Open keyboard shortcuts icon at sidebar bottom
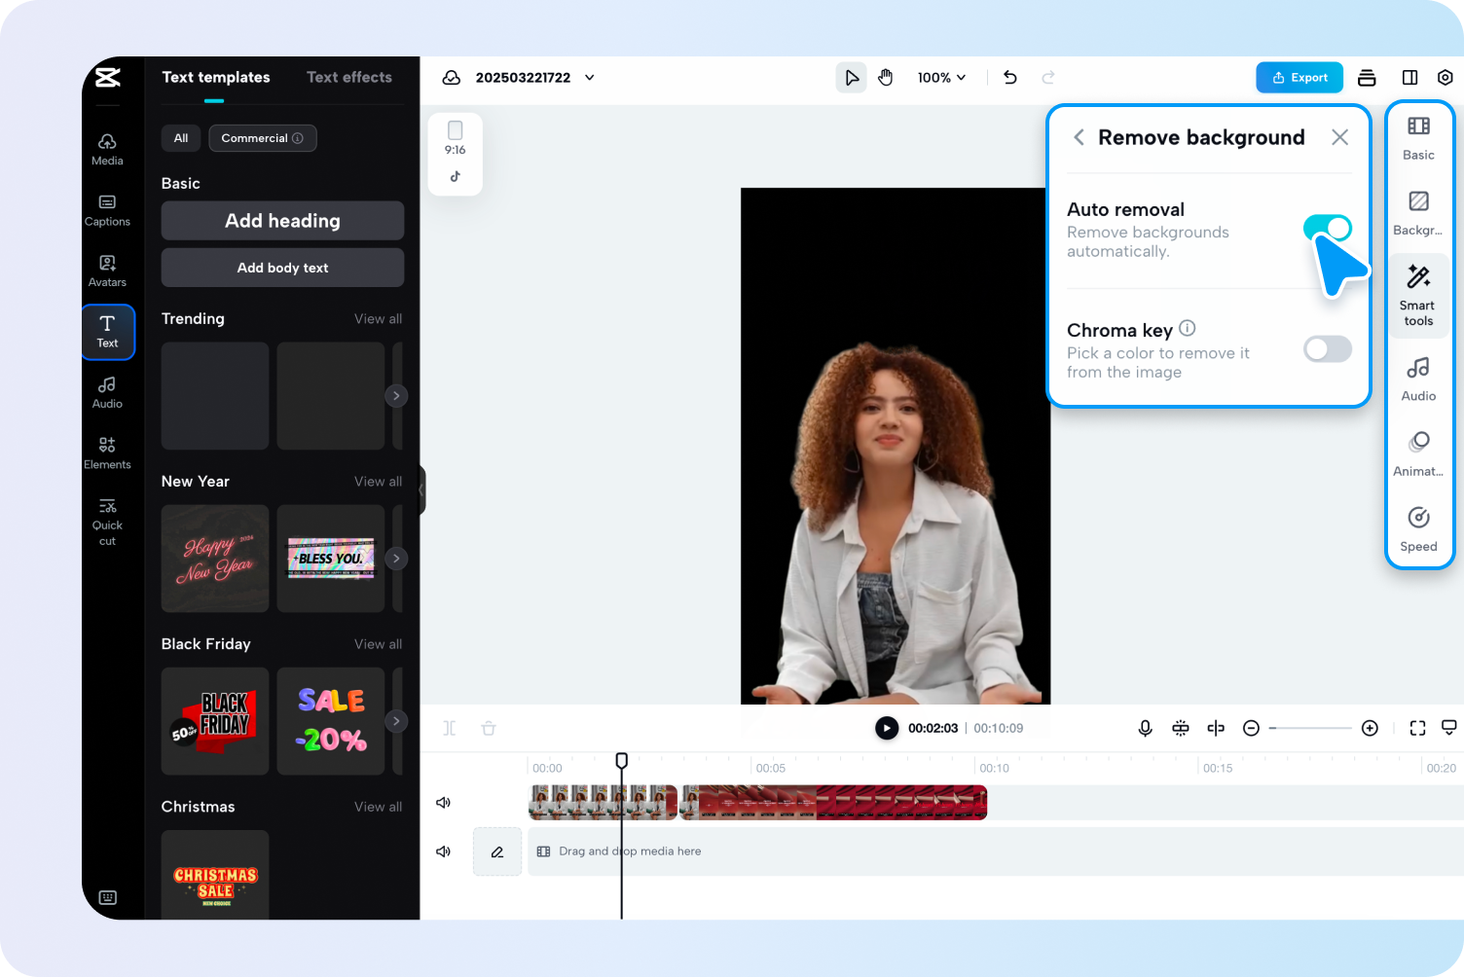1464x977 pixels. point(108,897)
